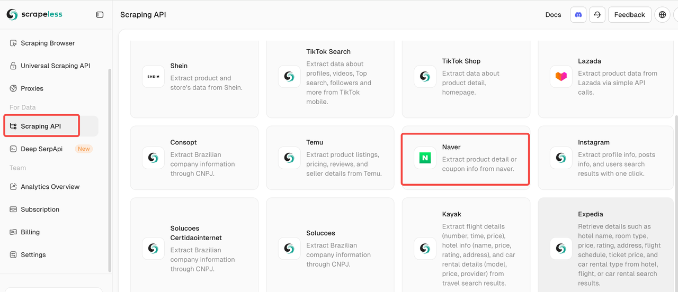The image size is (678, 292).
Task: Click the 'Lazada' card title
Action: [590, 61]
